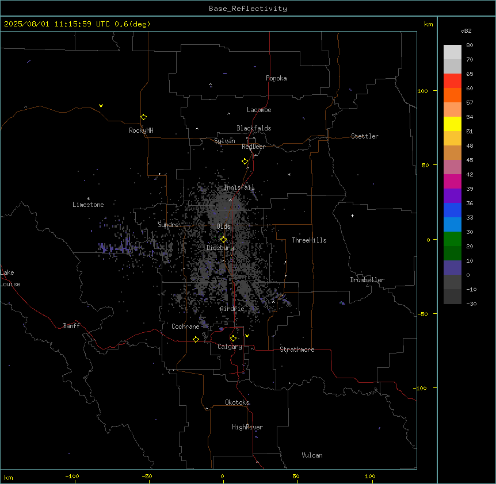Click the Stettler city label
496x484 pixels.
(365, 136)
